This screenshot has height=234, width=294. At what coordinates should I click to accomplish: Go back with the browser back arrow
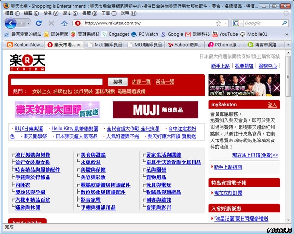pos(10,23)
